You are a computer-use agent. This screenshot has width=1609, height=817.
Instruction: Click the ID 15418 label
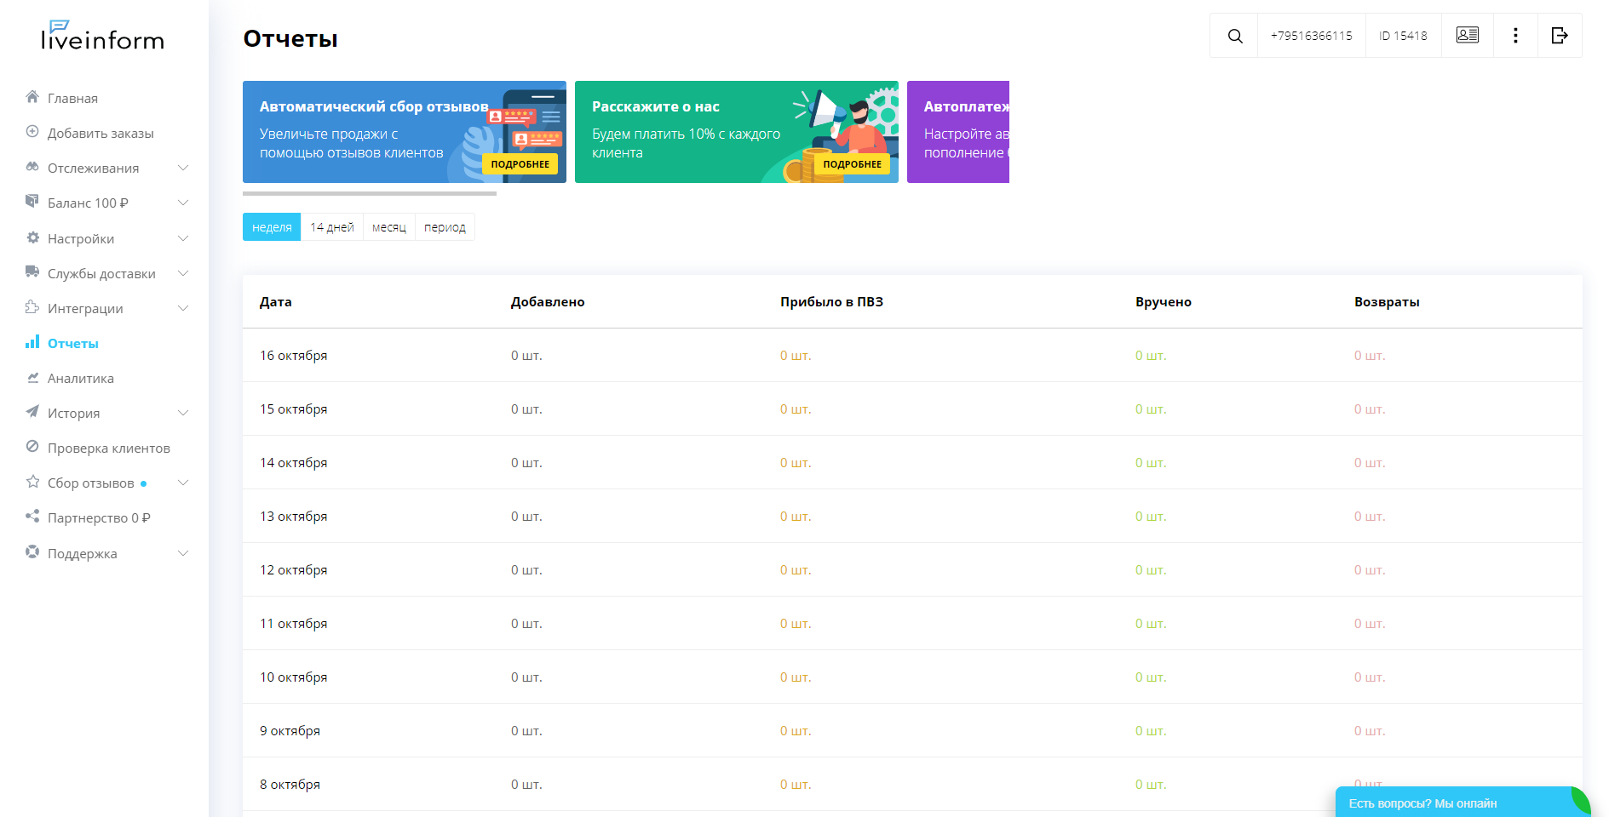point(1403,36)
